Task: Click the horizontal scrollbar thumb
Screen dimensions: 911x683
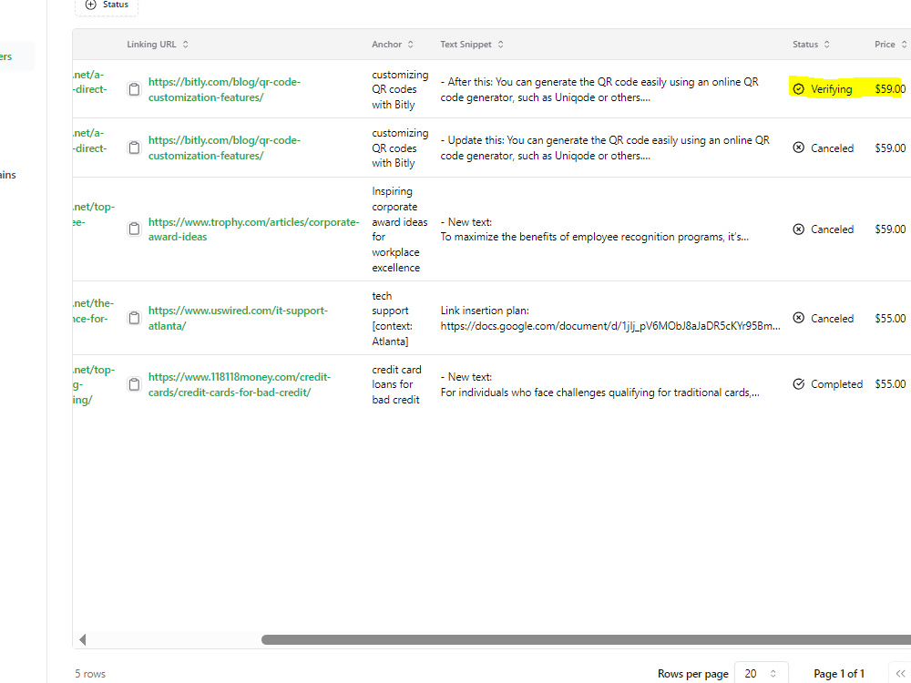Action: tap(586, 639)
